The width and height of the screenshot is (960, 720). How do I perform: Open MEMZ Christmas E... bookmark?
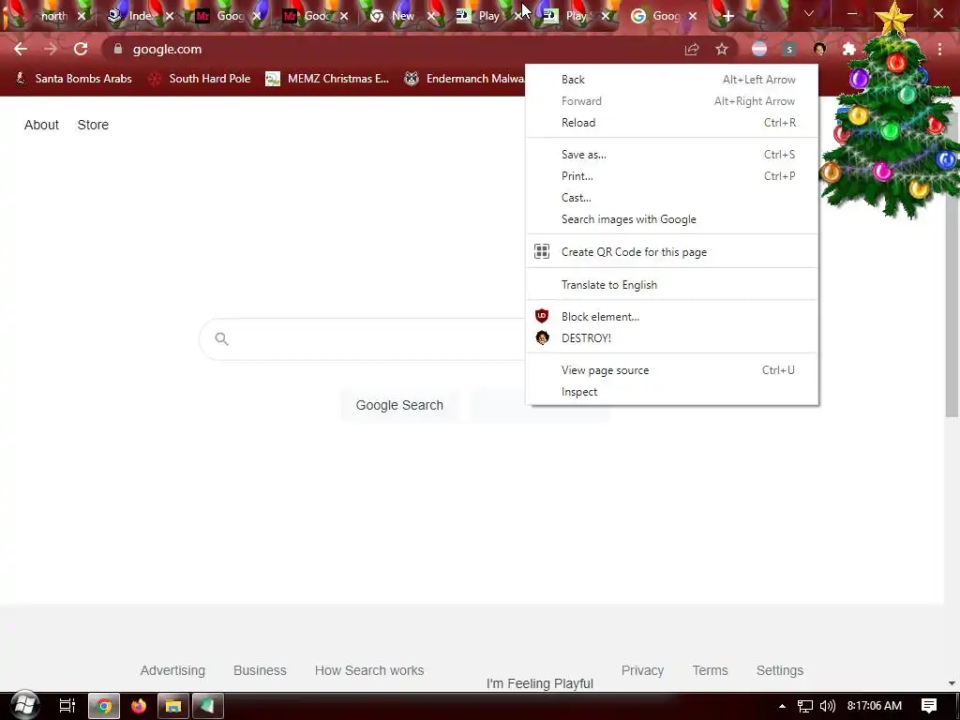(x=327, y=79)
